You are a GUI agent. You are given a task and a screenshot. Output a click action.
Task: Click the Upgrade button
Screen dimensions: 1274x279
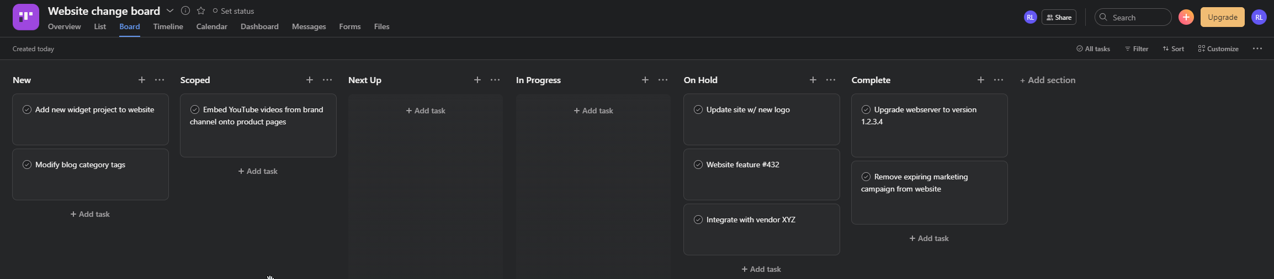pyautogui.click(x=1222, y=17)
